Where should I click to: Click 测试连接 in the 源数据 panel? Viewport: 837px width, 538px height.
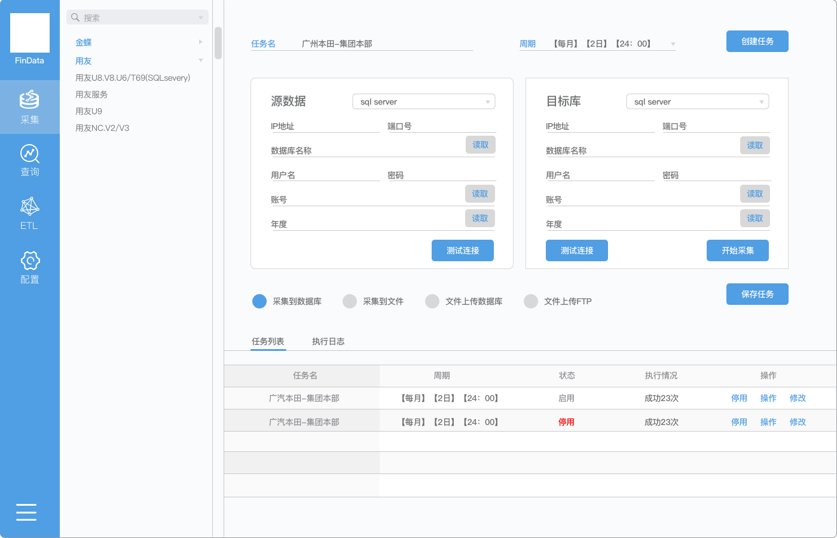pos(463,250)
